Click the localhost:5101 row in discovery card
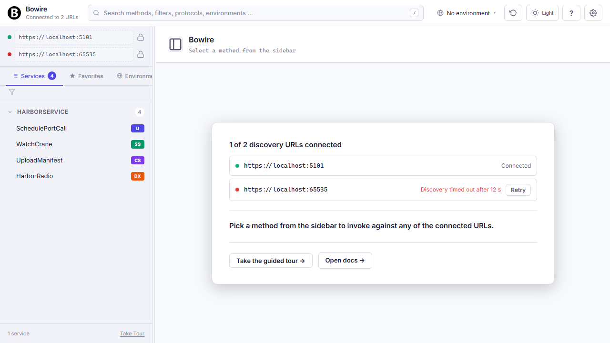The image size is (610, 343). (x=383, y=166)
